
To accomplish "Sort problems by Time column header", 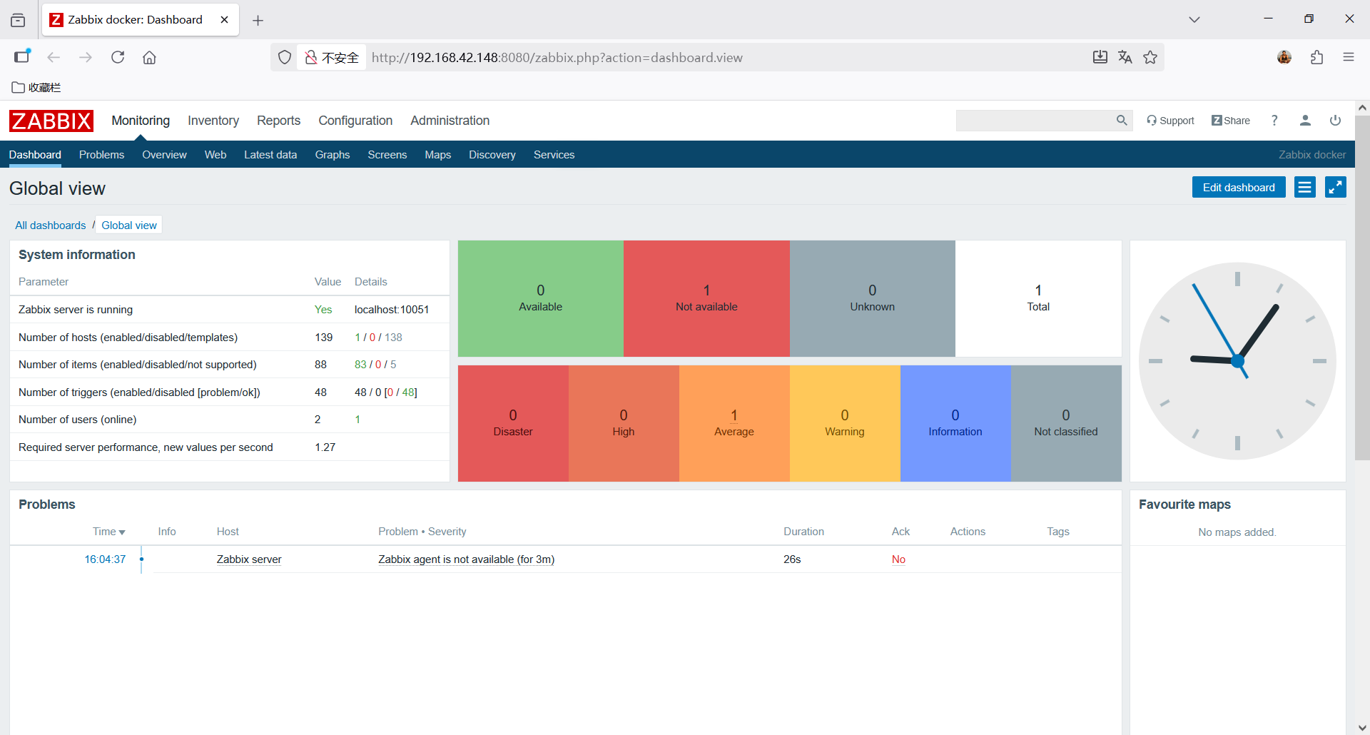I will (108, 532).
